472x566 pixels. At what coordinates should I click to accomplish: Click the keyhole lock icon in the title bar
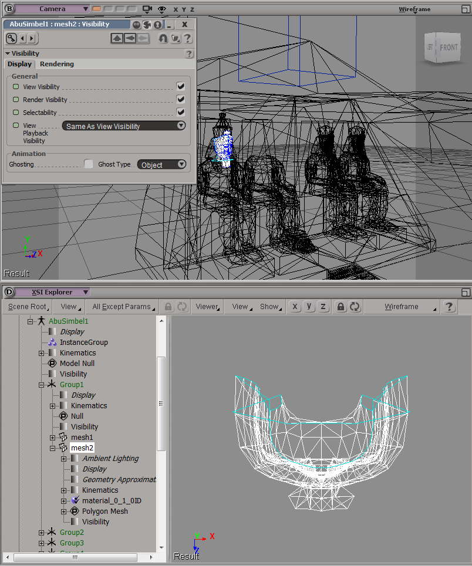(157, 25)
